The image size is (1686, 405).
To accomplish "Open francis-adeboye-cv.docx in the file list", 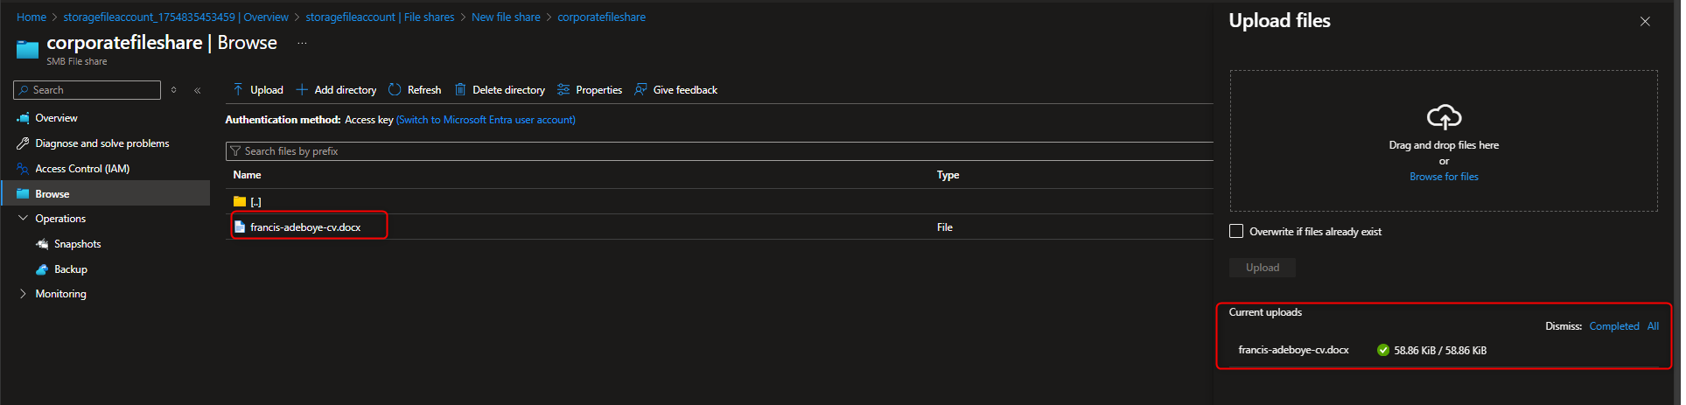I will pos(305,227).
